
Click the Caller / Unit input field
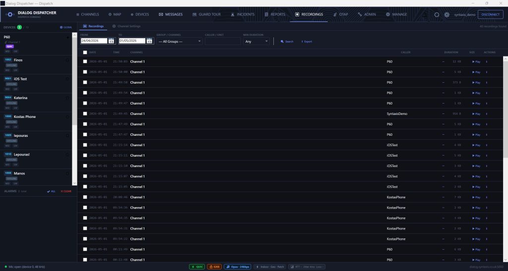pos(223,42)
